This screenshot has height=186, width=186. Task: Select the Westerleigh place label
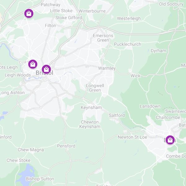129,18
